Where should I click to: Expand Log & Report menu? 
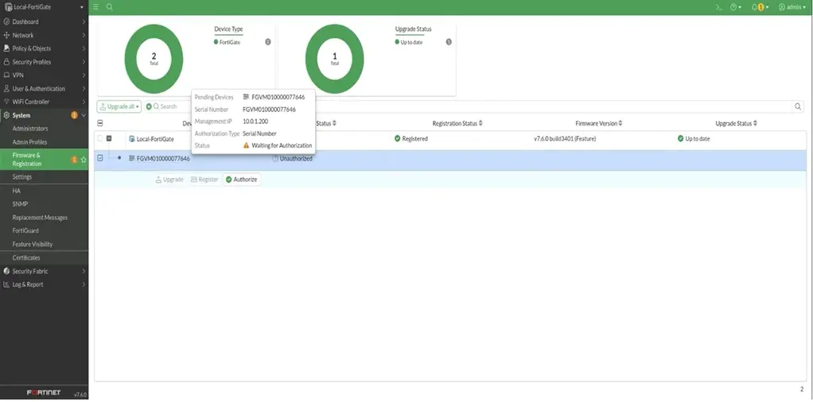click(44, 284)
